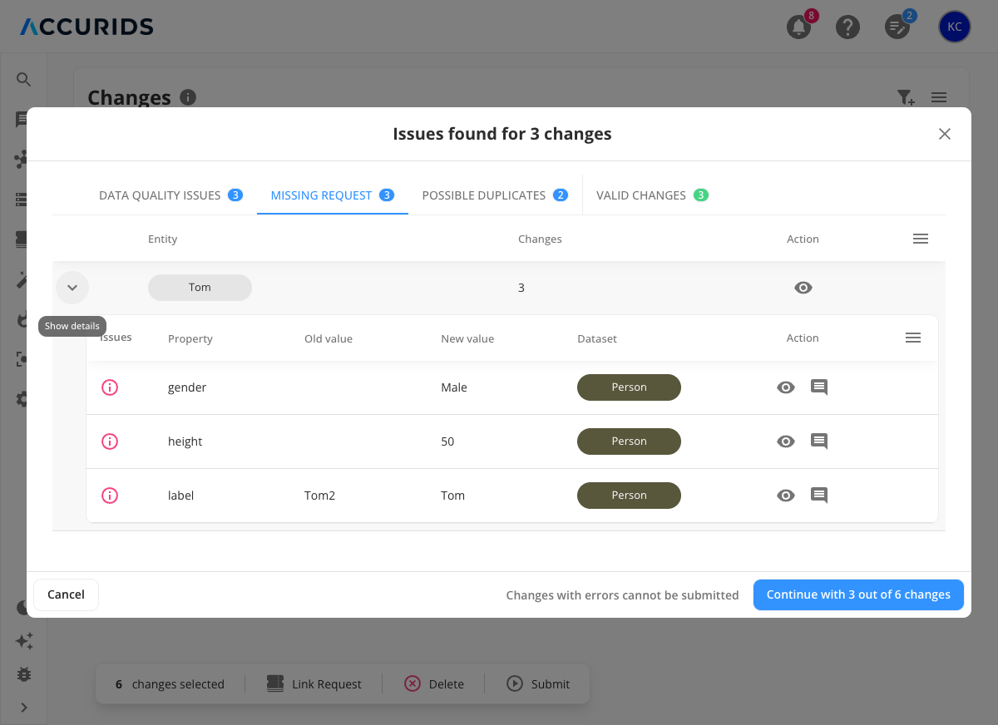Preview the label change via its eye icon
Image resolution: width=998 pixels, height=725 pixels.
click(x=785, y=495)
